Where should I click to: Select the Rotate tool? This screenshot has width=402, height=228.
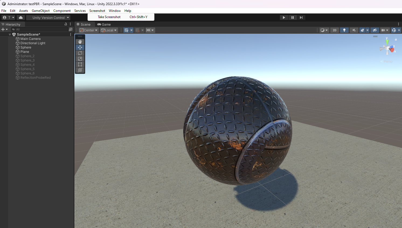point(80,53)
